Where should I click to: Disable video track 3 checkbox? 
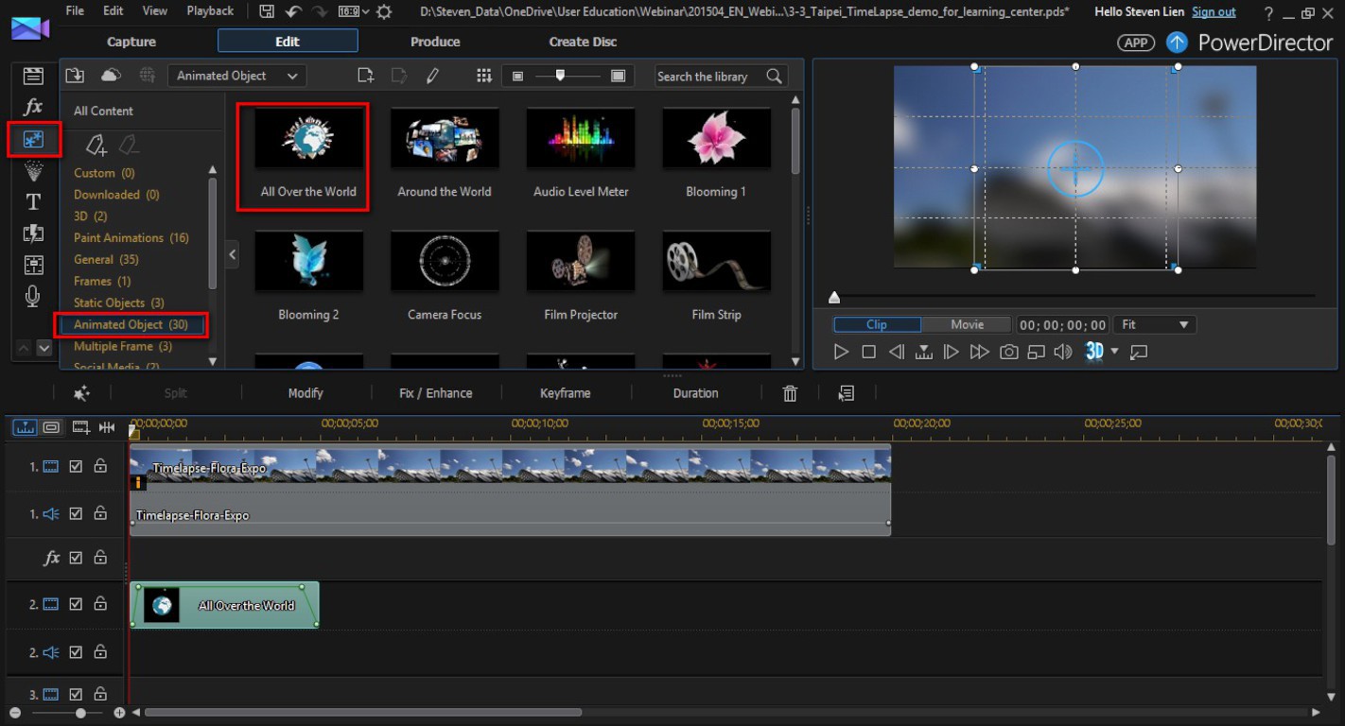[76, 694]
